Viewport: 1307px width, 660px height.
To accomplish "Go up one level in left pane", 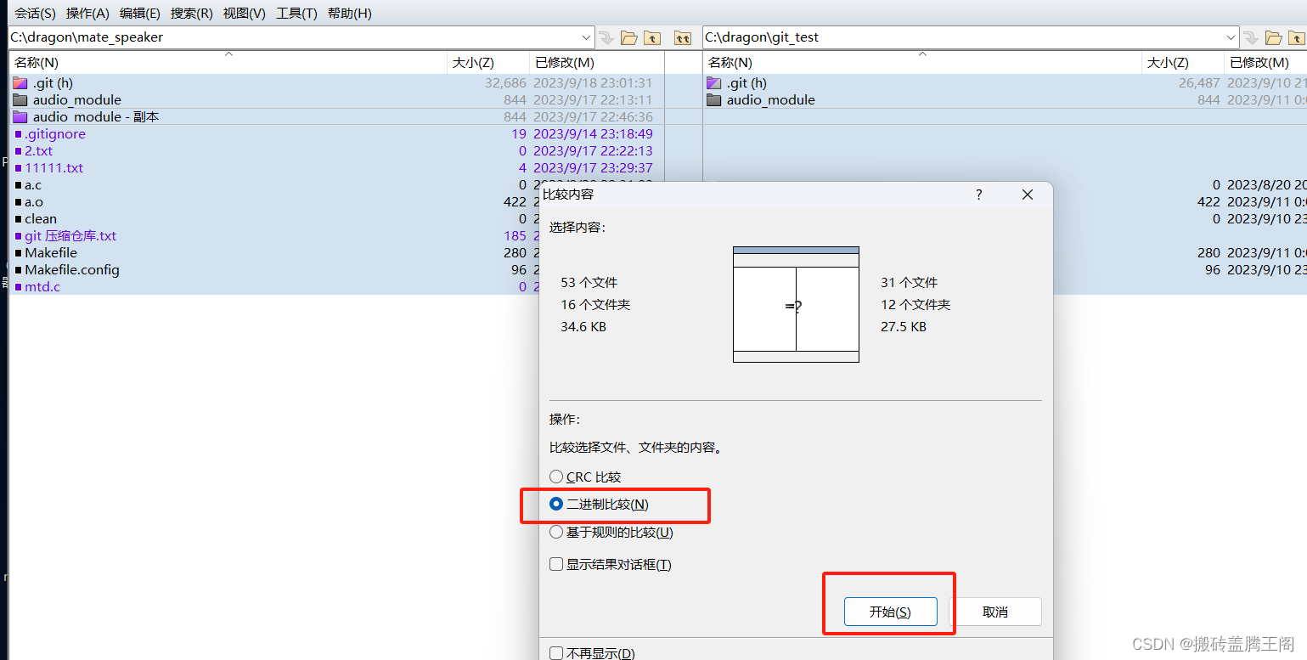I will (x=652, y=37).
